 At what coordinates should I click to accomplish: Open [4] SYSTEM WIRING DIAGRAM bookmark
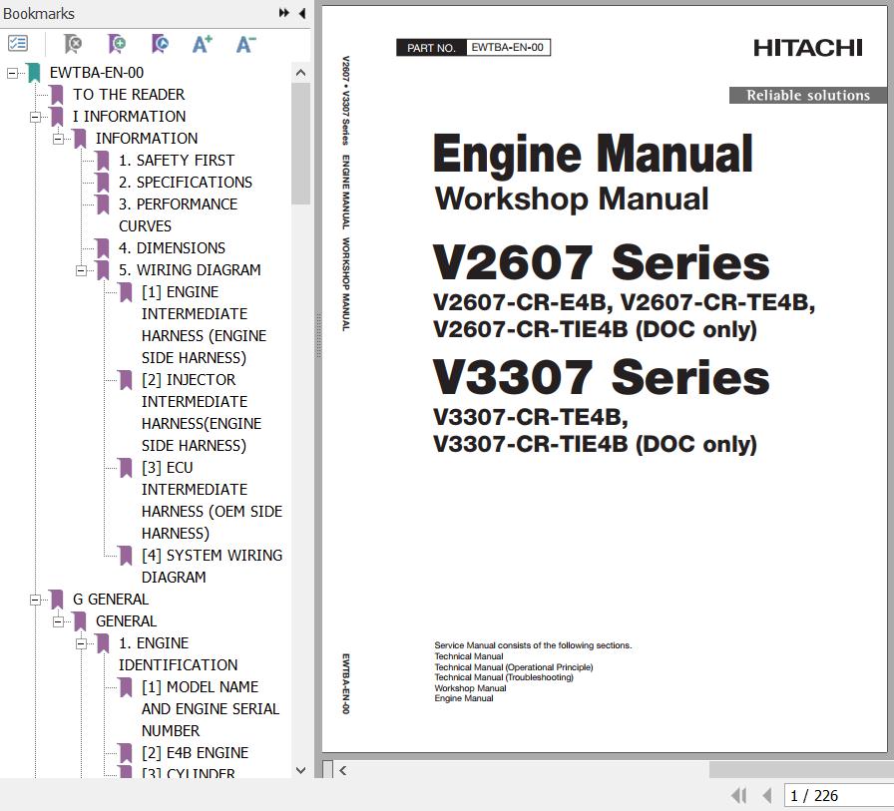point(213,567)
